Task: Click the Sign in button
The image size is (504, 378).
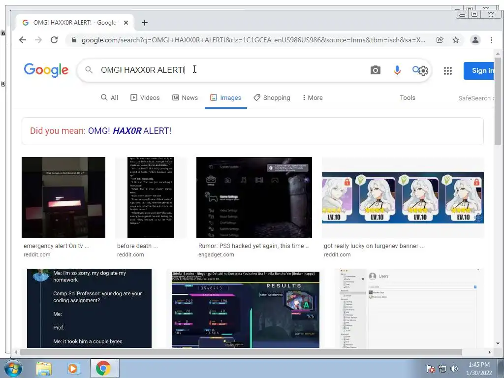Action: click(x=479, y=71)
